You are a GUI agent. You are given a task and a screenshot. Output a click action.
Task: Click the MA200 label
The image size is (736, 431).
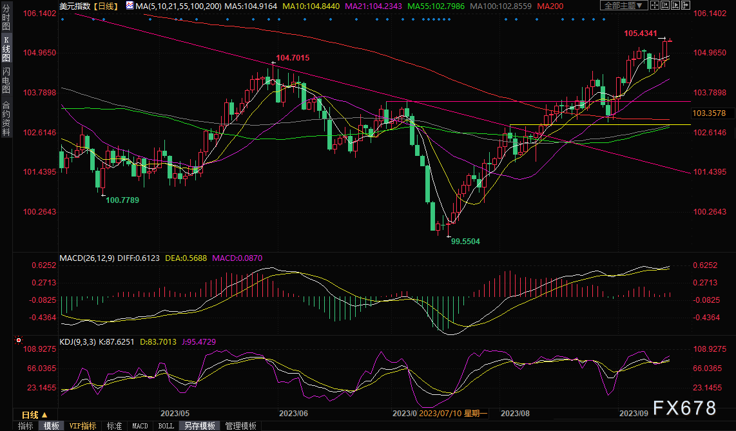[550, 6]
